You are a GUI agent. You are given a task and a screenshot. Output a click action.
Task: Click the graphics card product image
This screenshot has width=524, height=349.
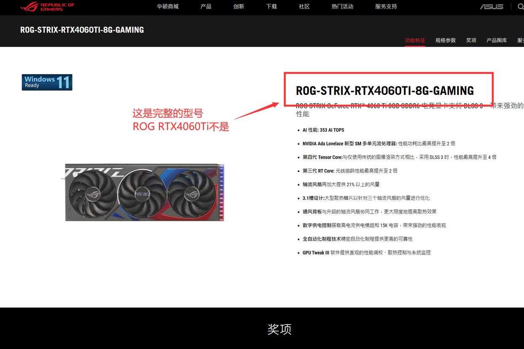point(144,192)
